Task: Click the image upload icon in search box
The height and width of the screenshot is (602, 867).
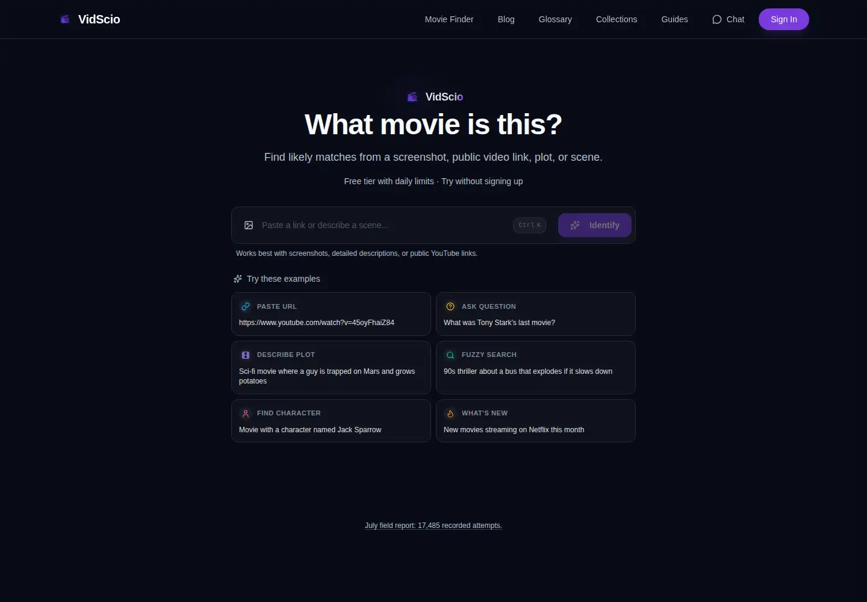Action: [249, 225]
